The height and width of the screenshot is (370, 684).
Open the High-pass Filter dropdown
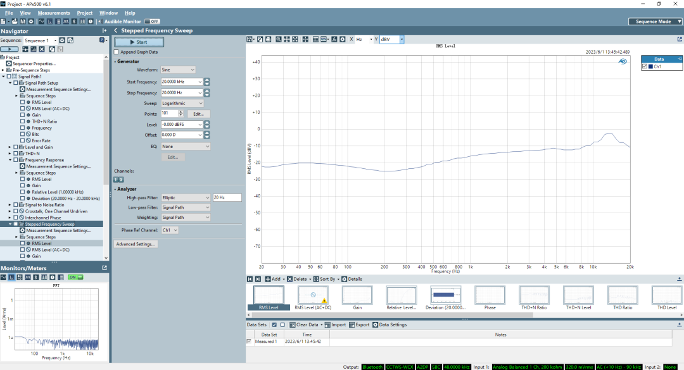pyautogui.click(x=185, y=198)
